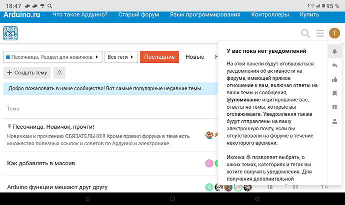
Task: Open the other notifications tab with squares icon
Action: click(x=334, y=107)
